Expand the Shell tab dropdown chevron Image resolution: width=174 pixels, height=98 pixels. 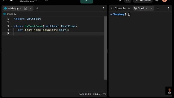click(x=147, y=8)
